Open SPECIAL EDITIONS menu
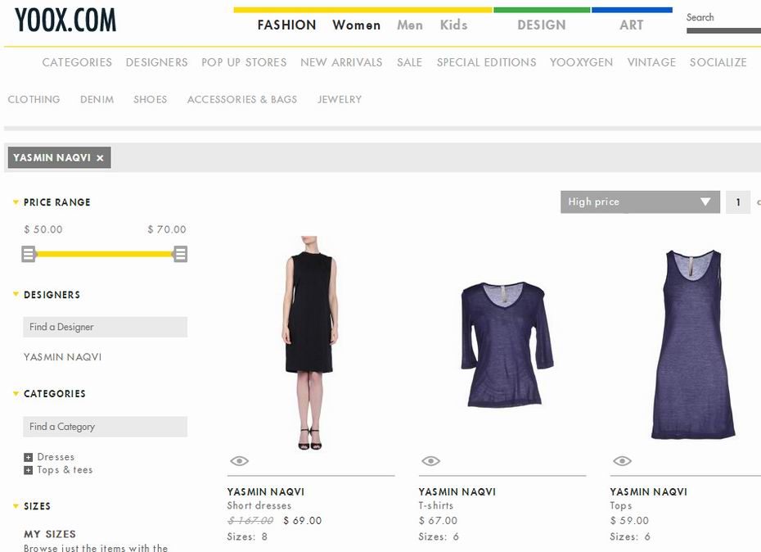The height and width of the screenshot is (552, 761). (486, 62)
